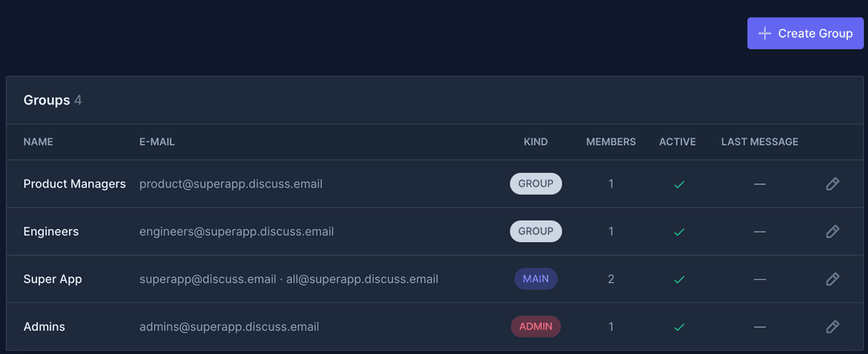
Task: Click active checkmark for Engineers
Action: (x=679, y=232)
